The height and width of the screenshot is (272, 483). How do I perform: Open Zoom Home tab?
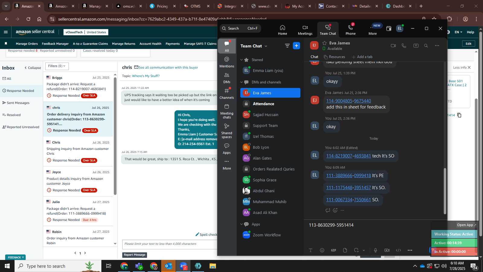pyautogui.click(x=283, y=30)
